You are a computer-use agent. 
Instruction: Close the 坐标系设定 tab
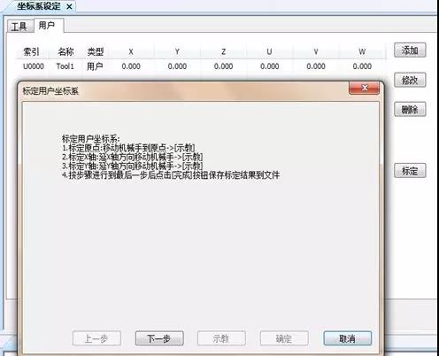pyautogui.click(x=69, y=6)
